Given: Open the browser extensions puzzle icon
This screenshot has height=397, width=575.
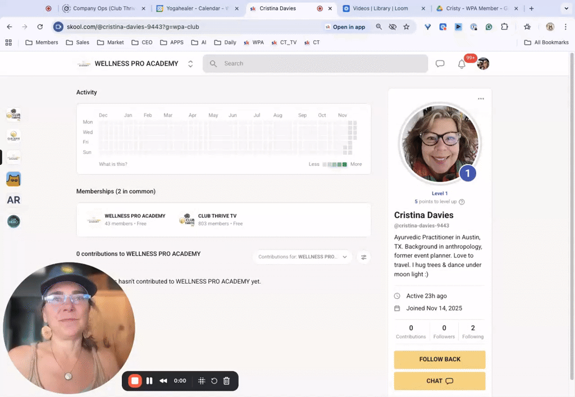Looking at the screenshot, I should [x=505, y=27].
